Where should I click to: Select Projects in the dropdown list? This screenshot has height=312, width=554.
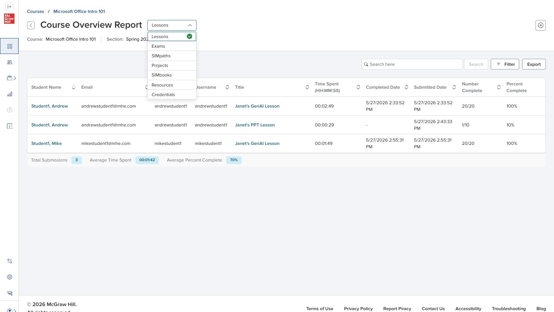(172, 65)
